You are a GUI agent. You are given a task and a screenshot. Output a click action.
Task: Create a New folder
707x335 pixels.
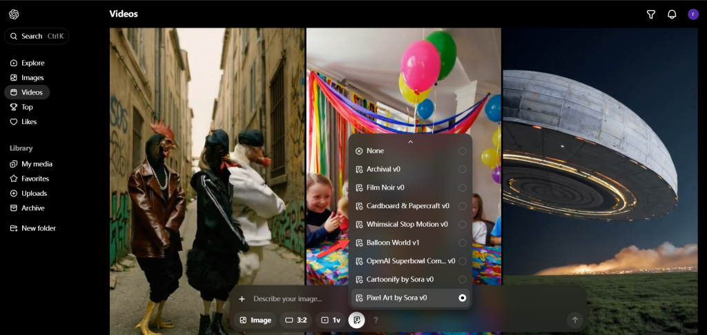[33, 228]
